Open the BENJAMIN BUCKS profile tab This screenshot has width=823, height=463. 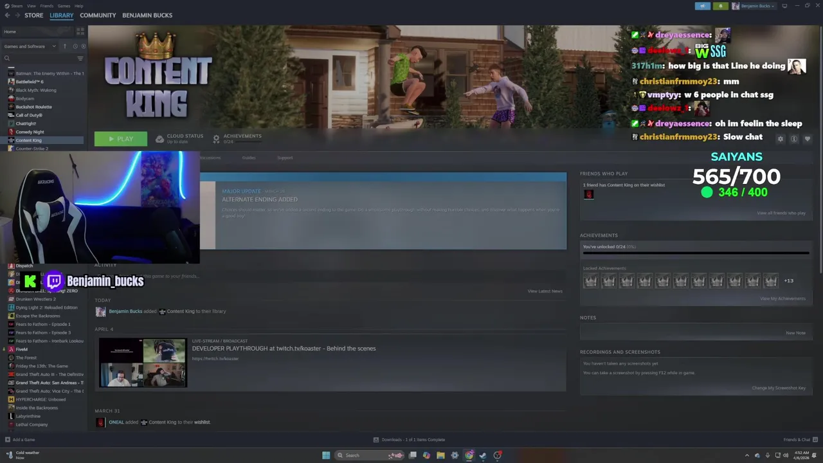pyautogui.click(x=147, y=15)
